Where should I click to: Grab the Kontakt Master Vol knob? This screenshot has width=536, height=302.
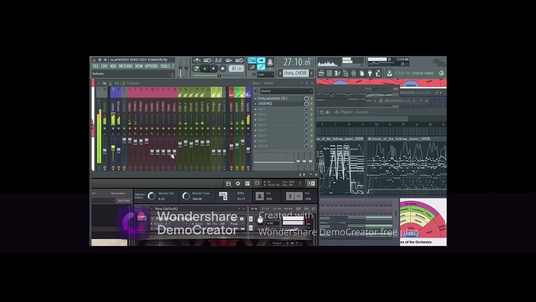pyautogui.click(x=151, y=196)
